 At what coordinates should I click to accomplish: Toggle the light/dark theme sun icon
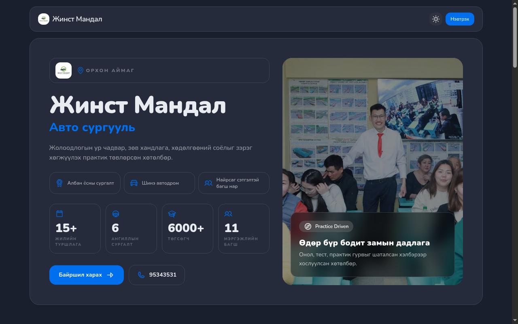(x=435, y=19)
